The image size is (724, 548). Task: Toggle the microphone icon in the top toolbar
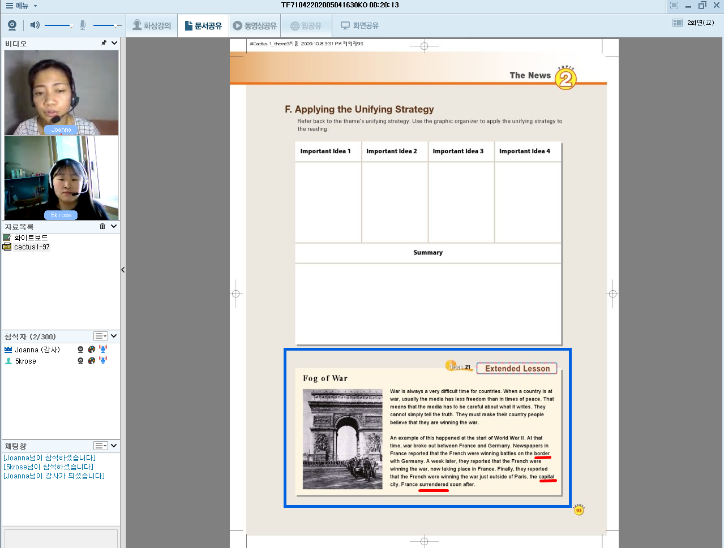[x=83, y=25]
